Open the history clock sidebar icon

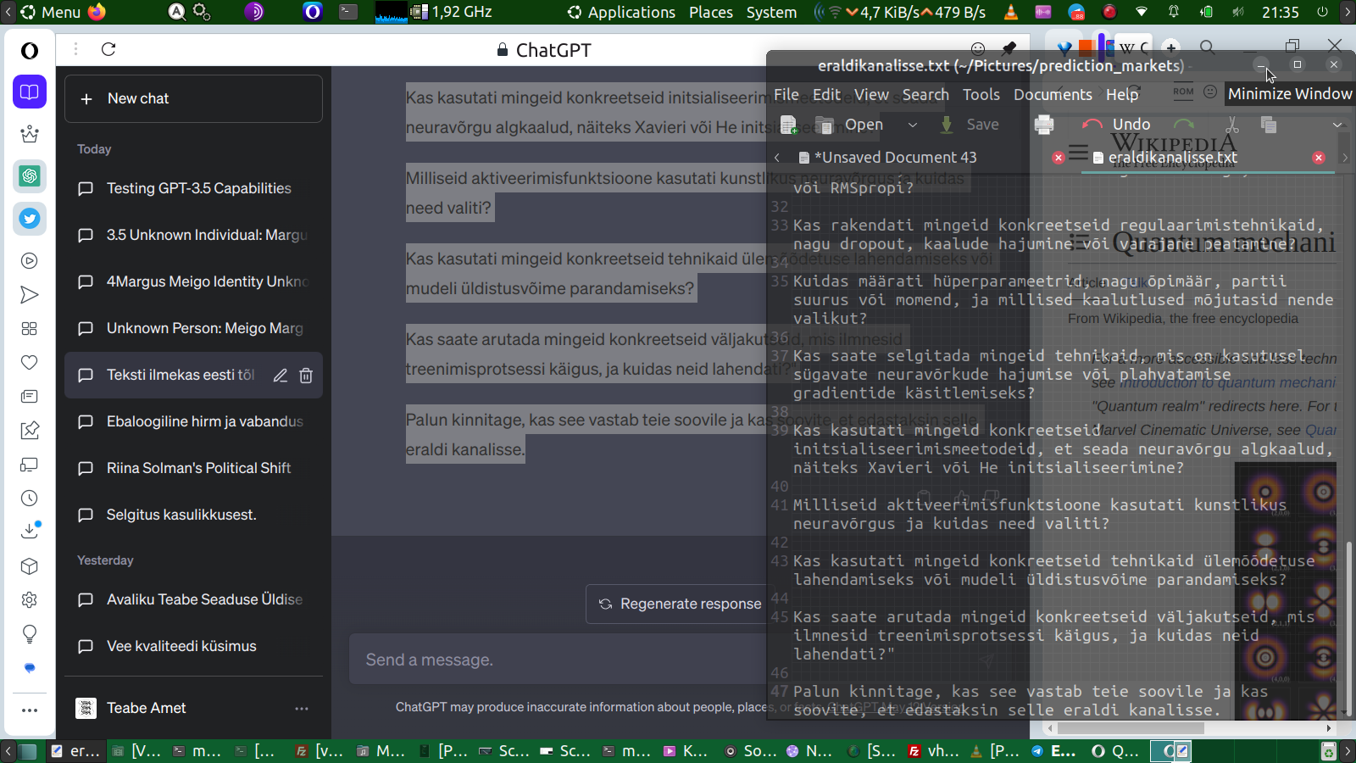tap(30, 498)
